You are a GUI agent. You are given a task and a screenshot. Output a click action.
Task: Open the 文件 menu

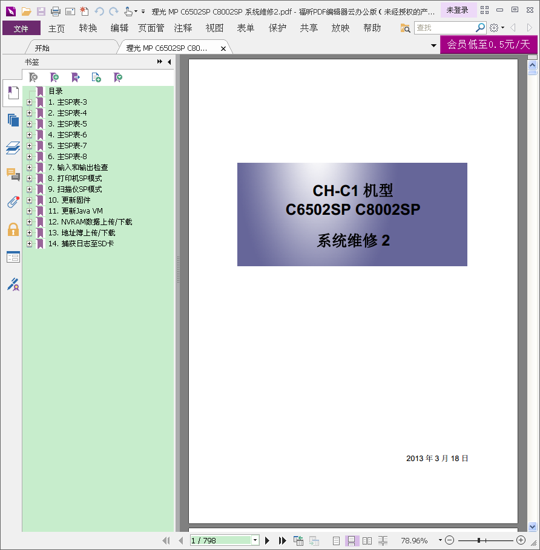tap(21, 28)
